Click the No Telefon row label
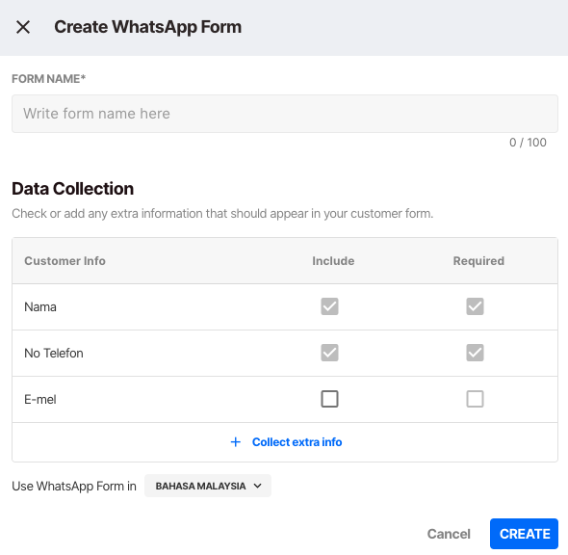568x555 pixels. (54, 353)
